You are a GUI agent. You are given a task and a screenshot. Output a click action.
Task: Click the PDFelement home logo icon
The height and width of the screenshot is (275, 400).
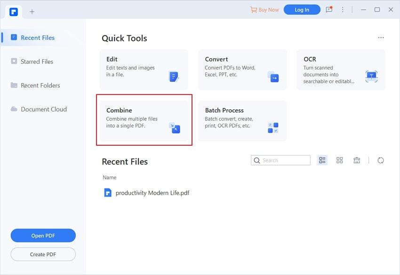(14, 12)
